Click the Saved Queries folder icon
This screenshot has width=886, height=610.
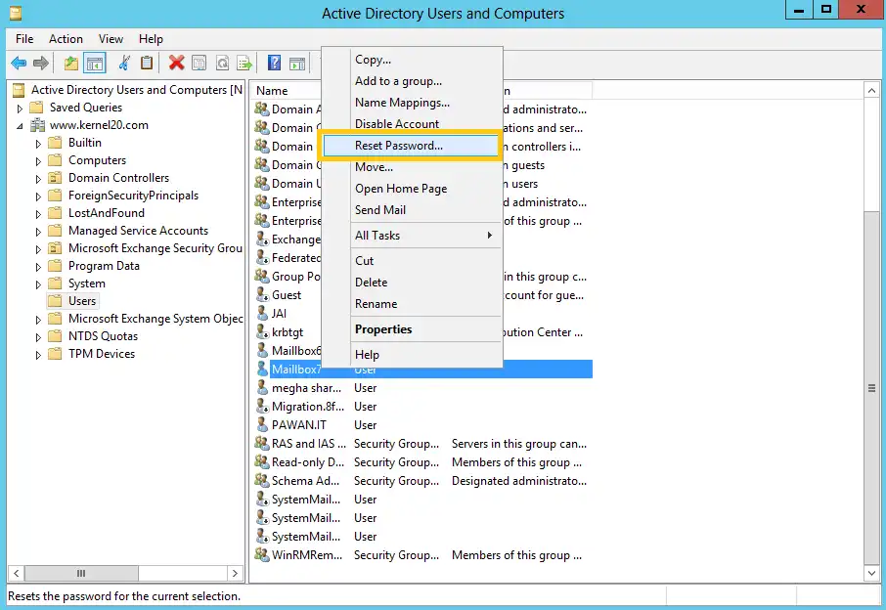pyautogui.click(x=36, y=108)
